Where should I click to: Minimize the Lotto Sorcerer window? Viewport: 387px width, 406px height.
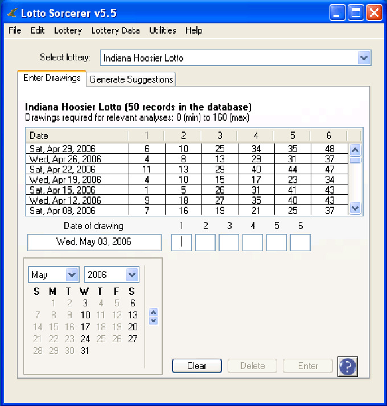tap(337, 13)
